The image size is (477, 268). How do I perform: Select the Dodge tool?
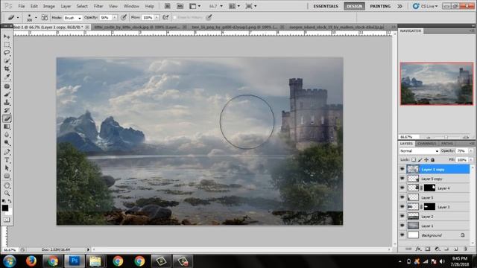pyautogui.click(x=7, y=142)
